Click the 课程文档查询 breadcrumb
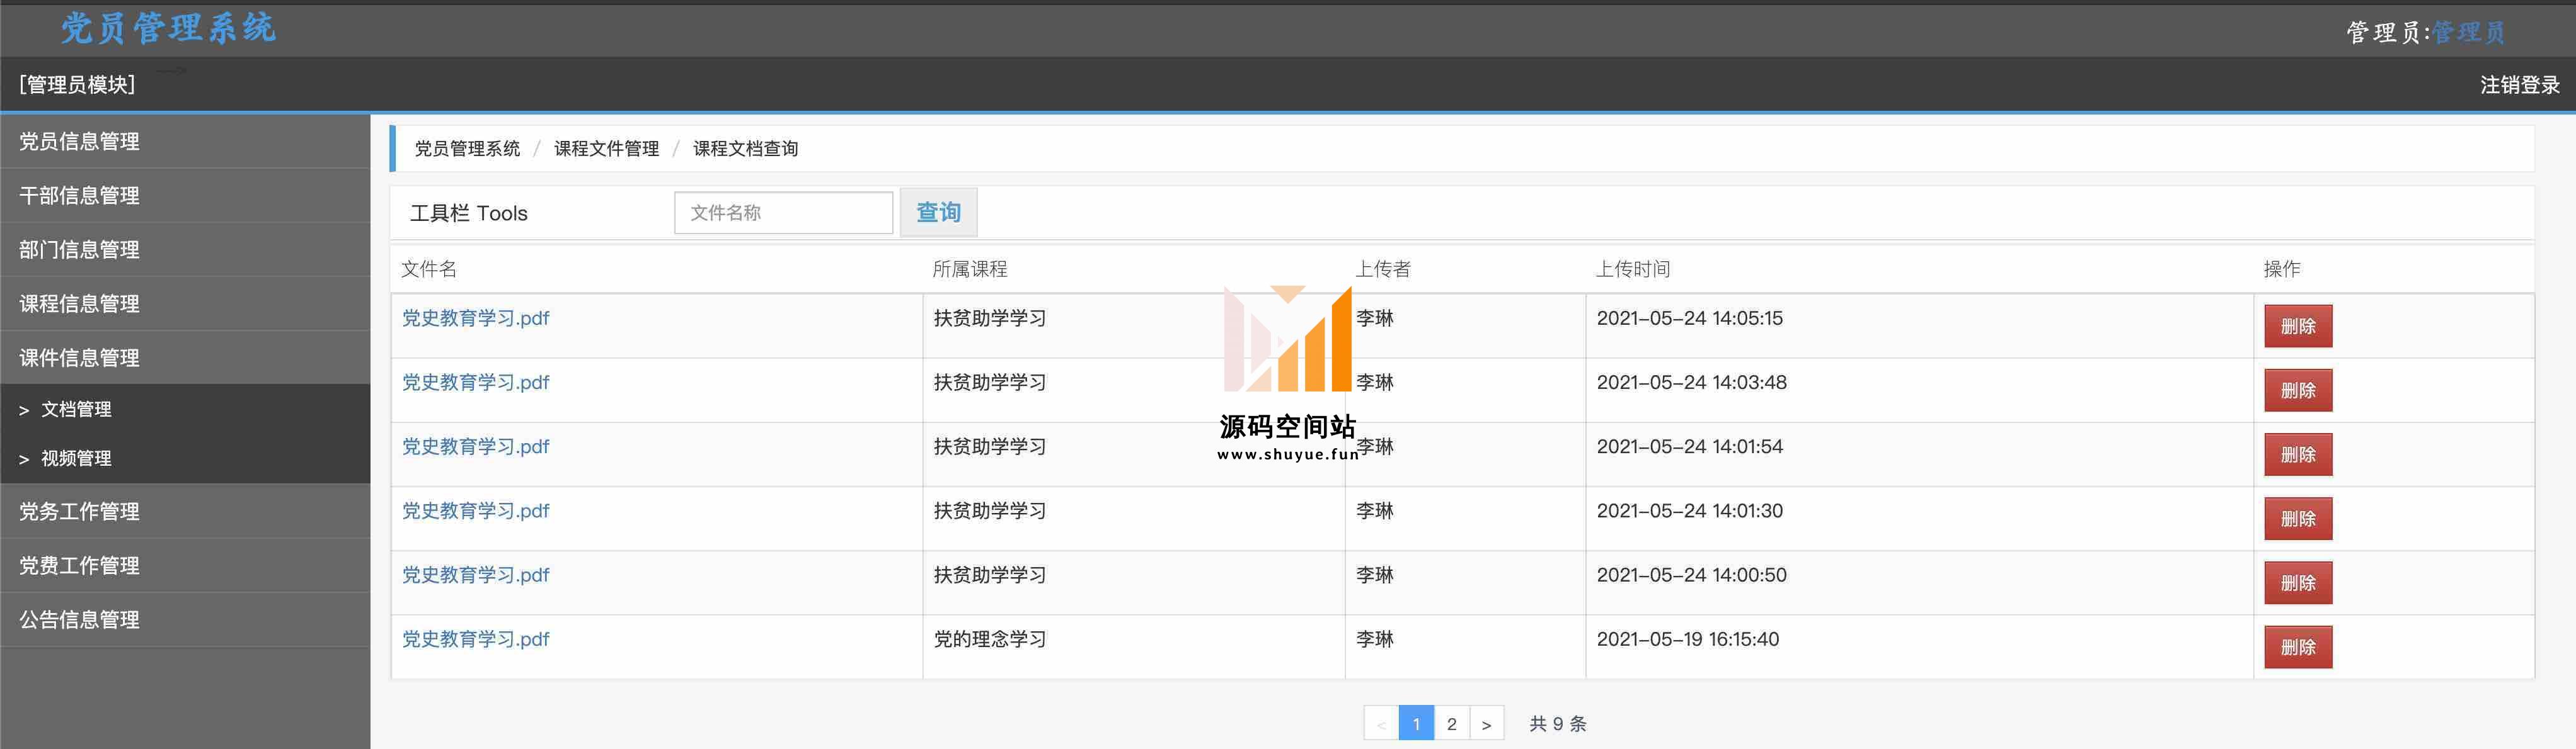This screenshot has width=2576, height=749. tap(745, 149)
